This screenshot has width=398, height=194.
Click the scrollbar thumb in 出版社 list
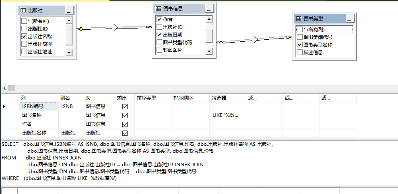click(69, 35)
